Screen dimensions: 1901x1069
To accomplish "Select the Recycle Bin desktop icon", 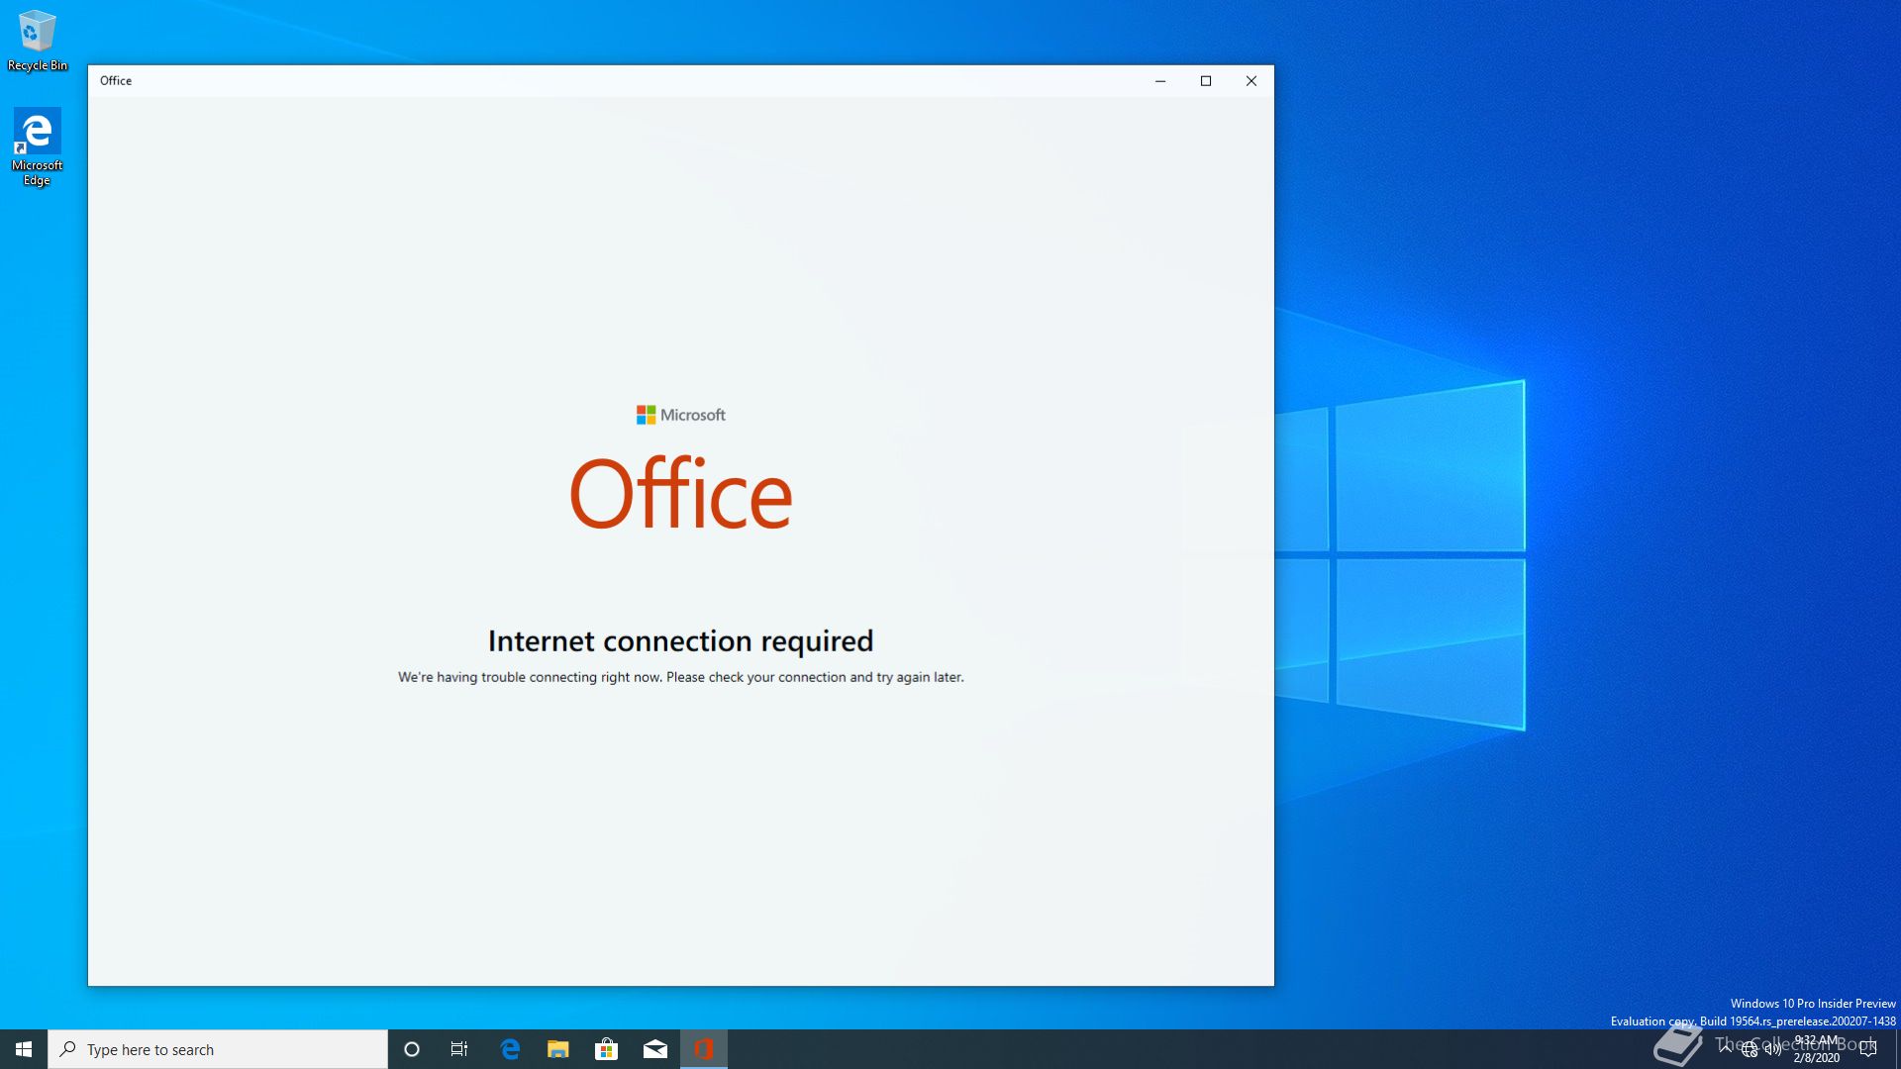I will click(38, 40).
